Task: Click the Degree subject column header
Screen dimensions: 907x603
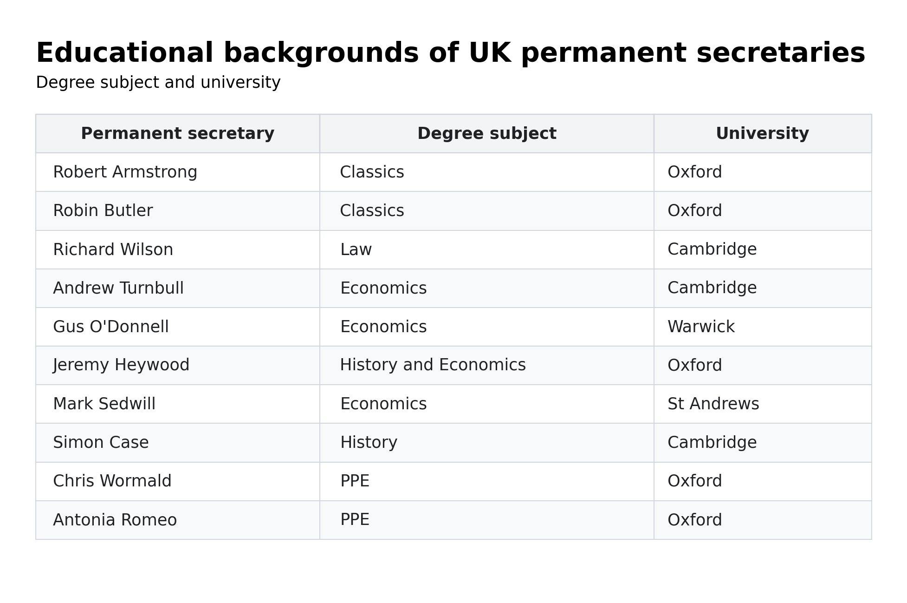Action: pos(487,134)
